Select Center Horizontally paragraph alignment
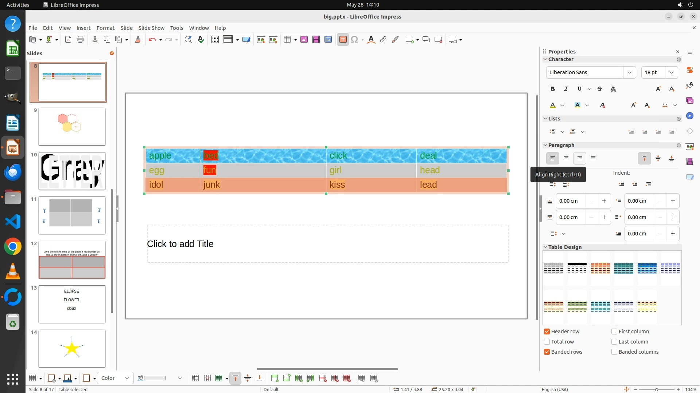Image resolution: width=700 pixels, height=393 pixels. click(566, 158)
